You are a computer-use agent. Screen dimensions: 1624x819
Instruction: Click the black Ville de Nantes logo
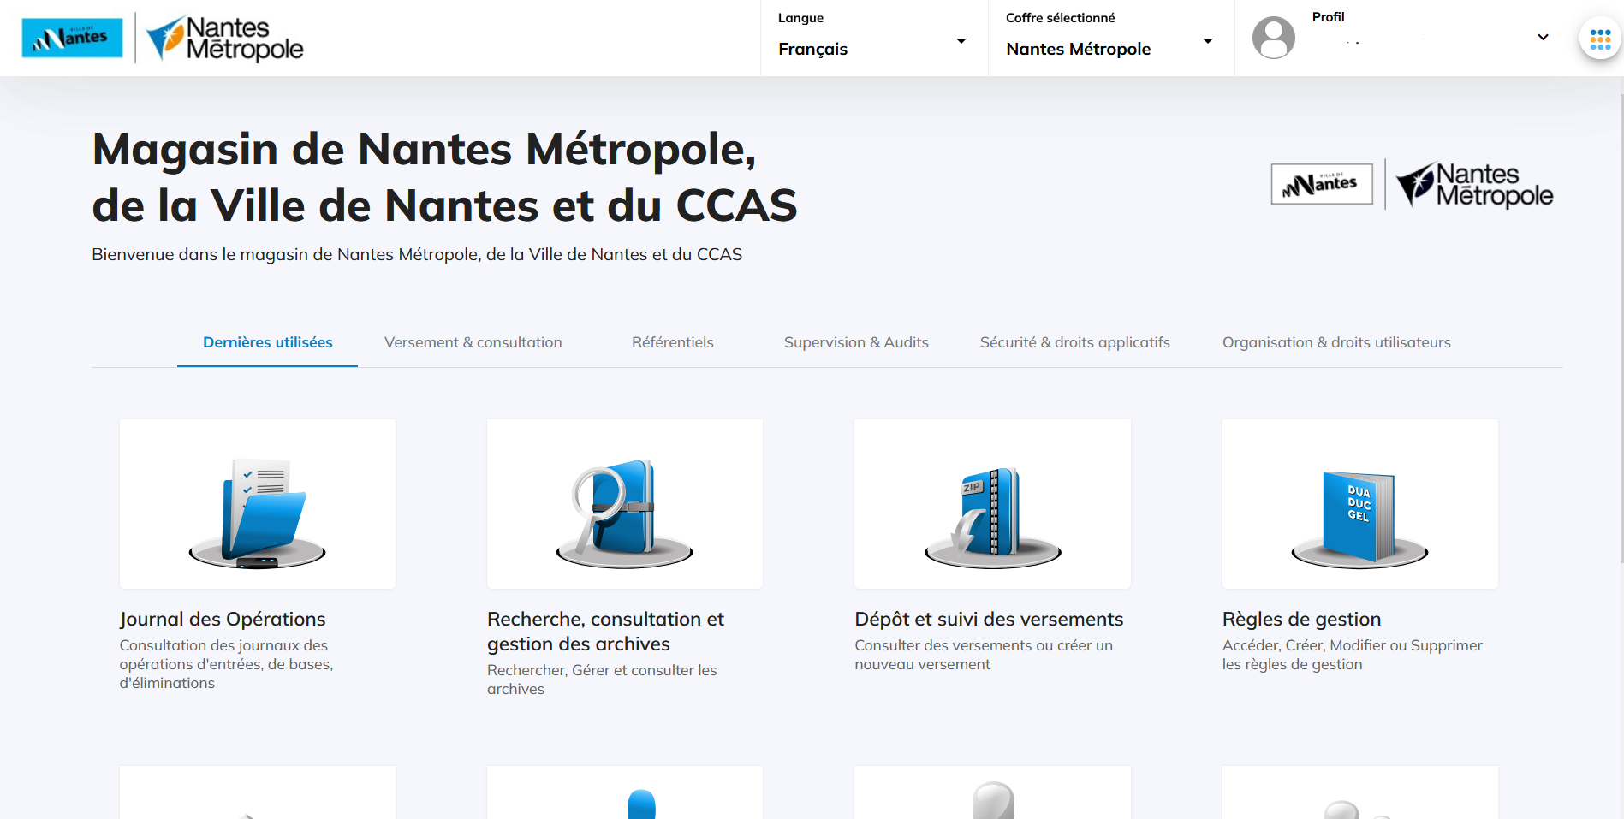[x=1322, y=184]
